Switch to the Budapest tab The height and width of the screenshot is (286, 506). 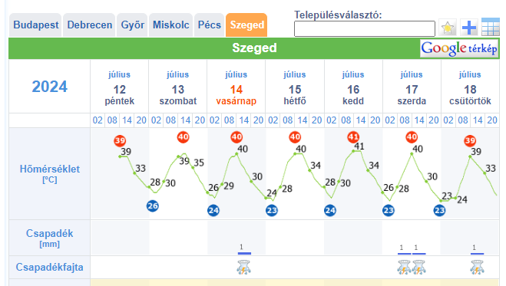[x=35, y=25]
